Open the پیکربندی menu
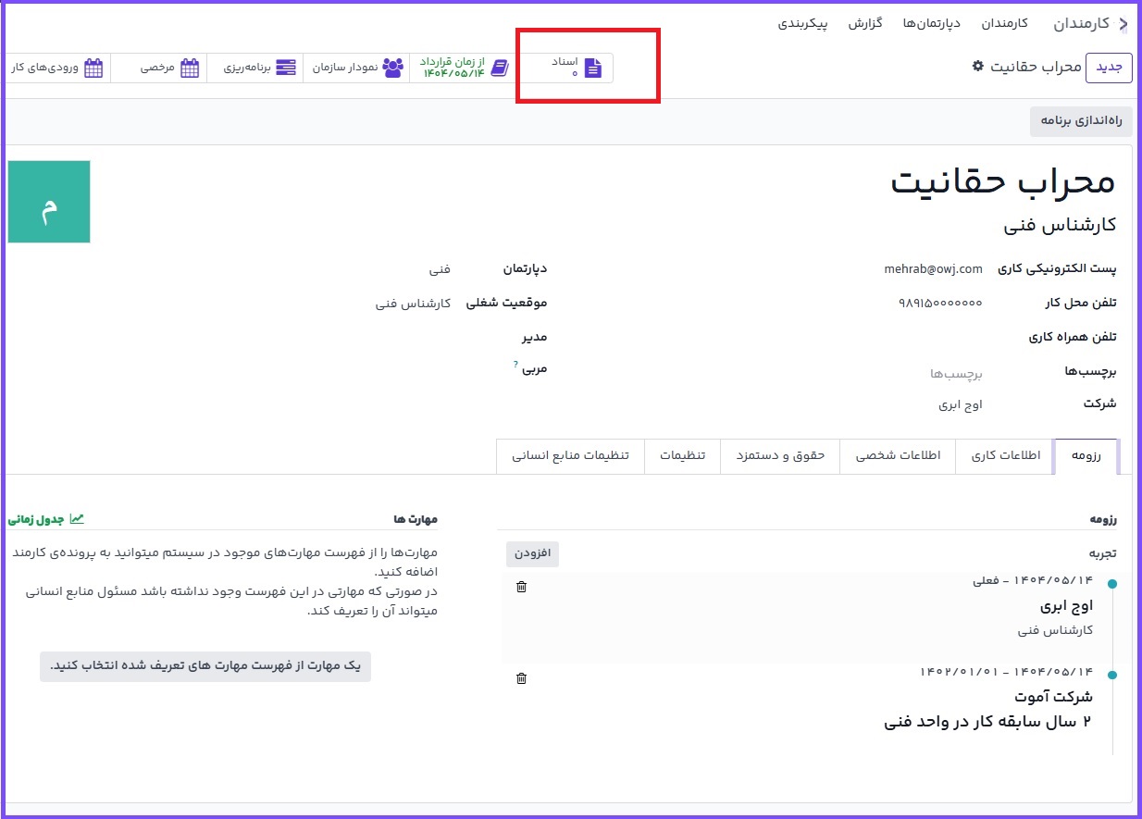The width and height of the screenshot is (1142, 819). pyautogui.click(x=802, y=23)
